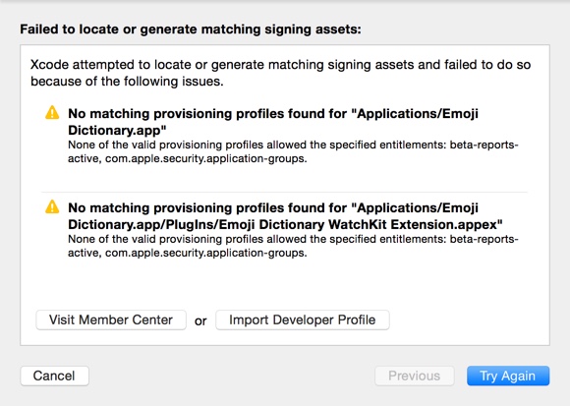Click the separator line between the issues

click(284, 192)
